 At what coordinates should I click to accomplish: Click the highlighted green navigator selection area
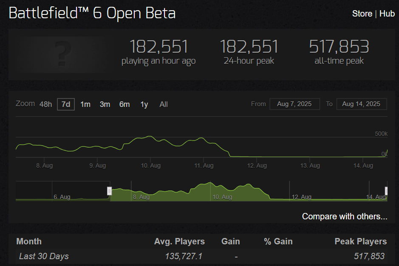click(x=248, y=191)
